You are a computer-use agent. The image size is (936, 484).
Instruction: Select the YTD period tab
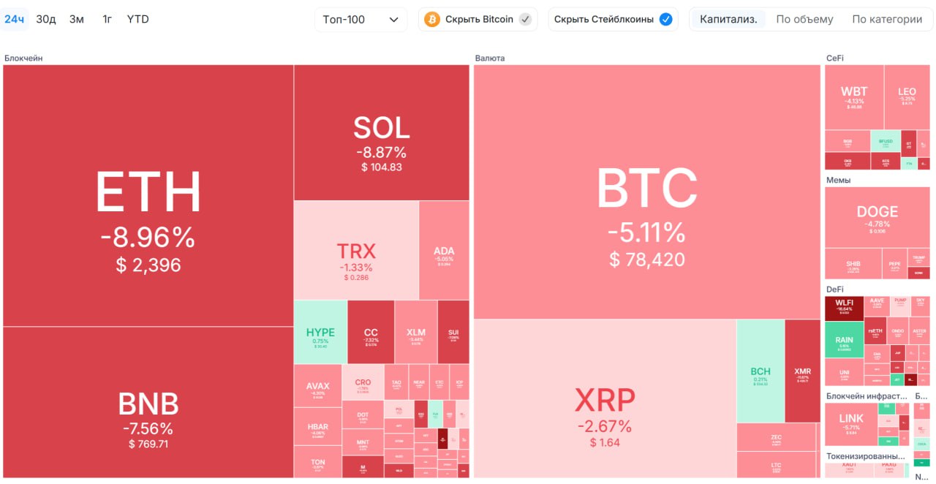[137, 19]
